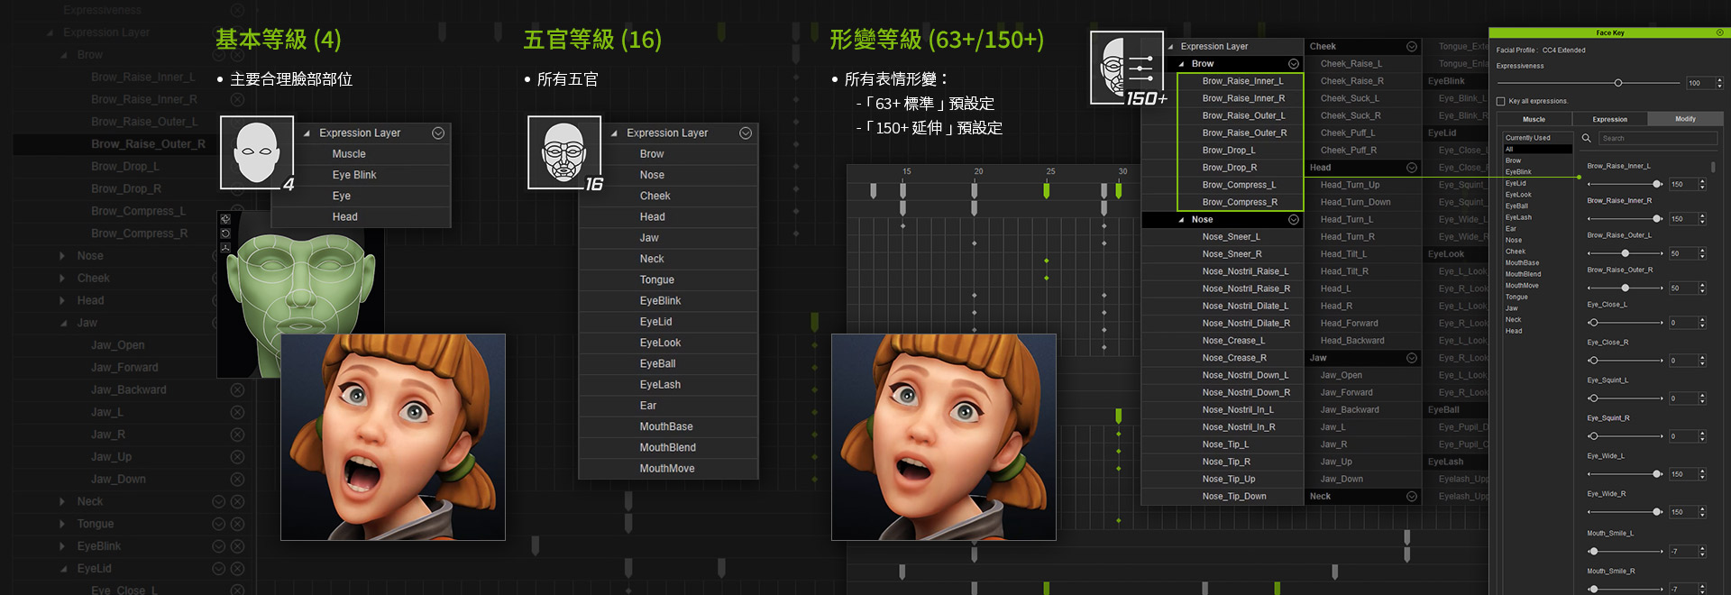Click the 16-feature facial level icon
The image size is (1731, 595).
[564, 152]
